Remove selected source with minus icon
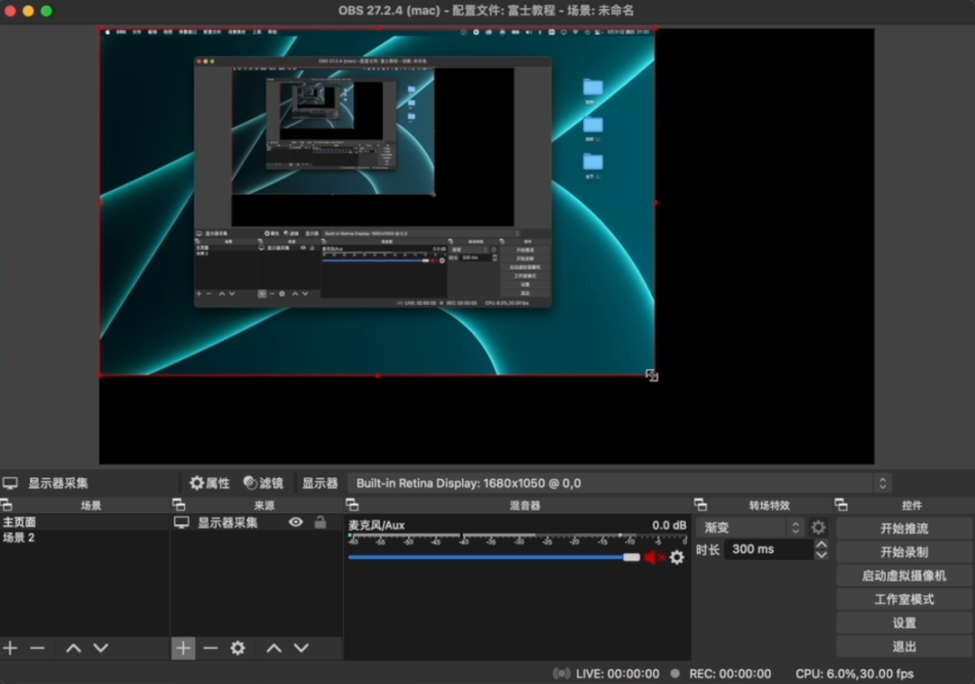 [x=210, y=649]
